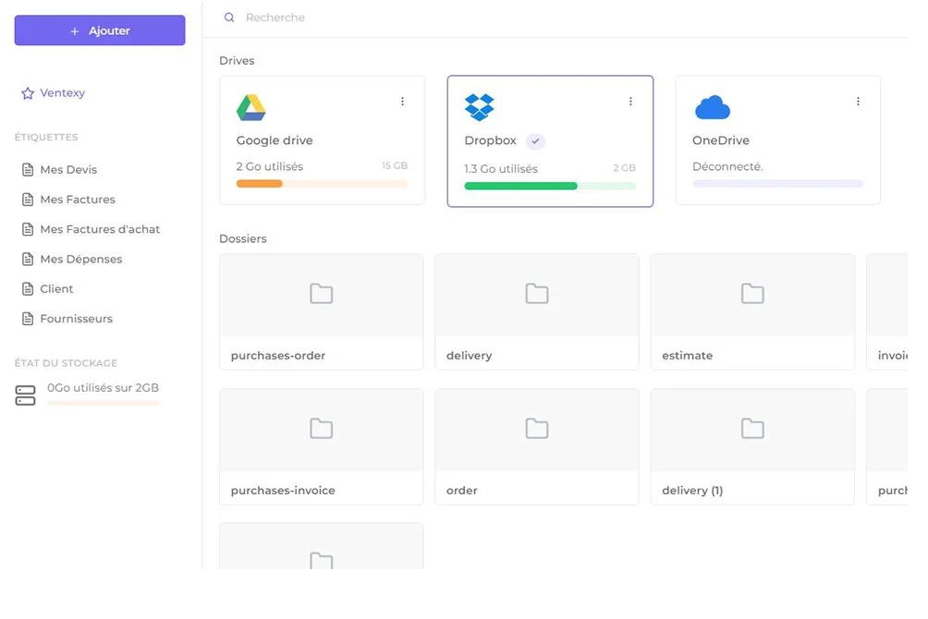Click folder icon of purchases-invoice folder
The image size is (928, 619).
[322, 429]
